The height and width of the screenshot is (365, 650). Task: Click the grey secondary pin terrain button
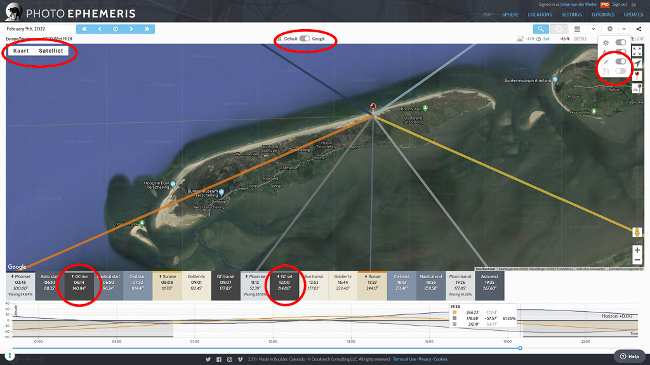click(x=637, y=87)
